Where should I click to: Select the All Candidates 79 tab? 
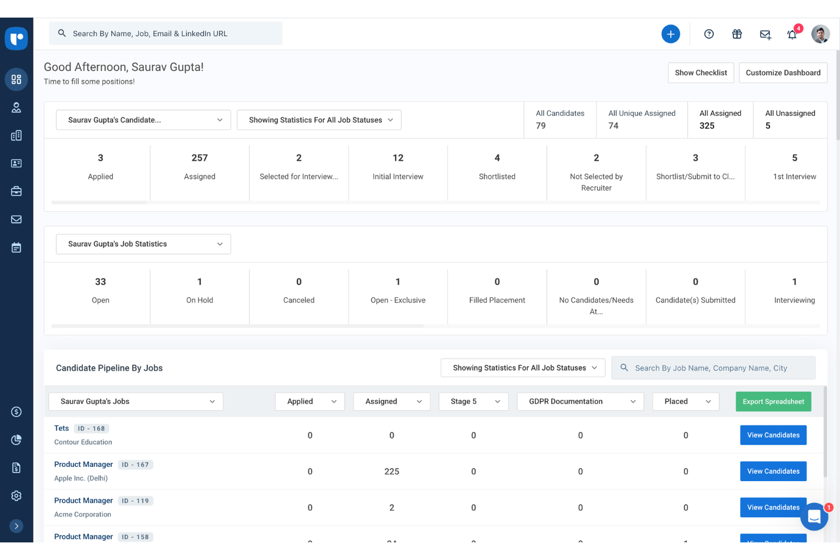[560, 120]
